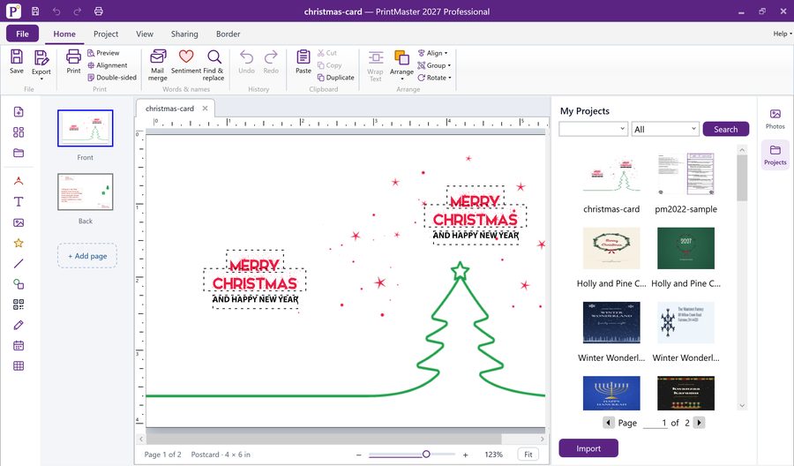Open the Sentiment heart tool
794x466 pixels.
(186, 62)
